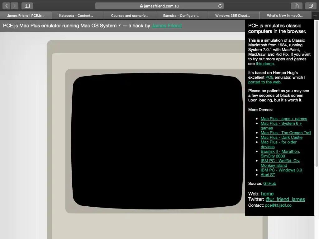Screen dimensions: 319x239
Task: Show the Safari sidebar
Action: pyautogui.click(x=27, y=6)
